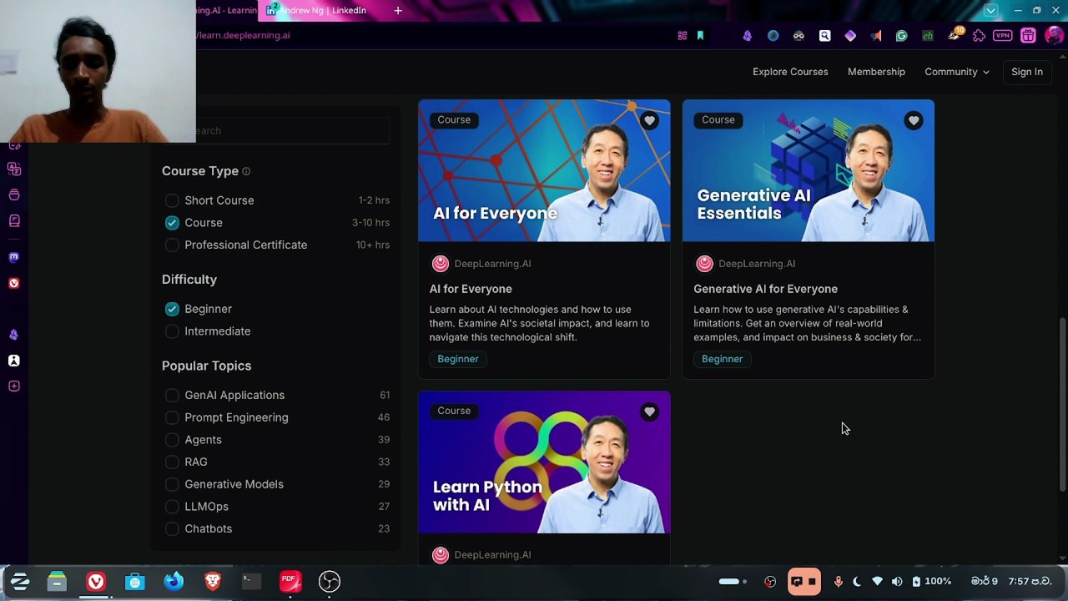Open the Vivaldi panel in the sidebar
Screen dimensions: 1068x601
(13, 283)
